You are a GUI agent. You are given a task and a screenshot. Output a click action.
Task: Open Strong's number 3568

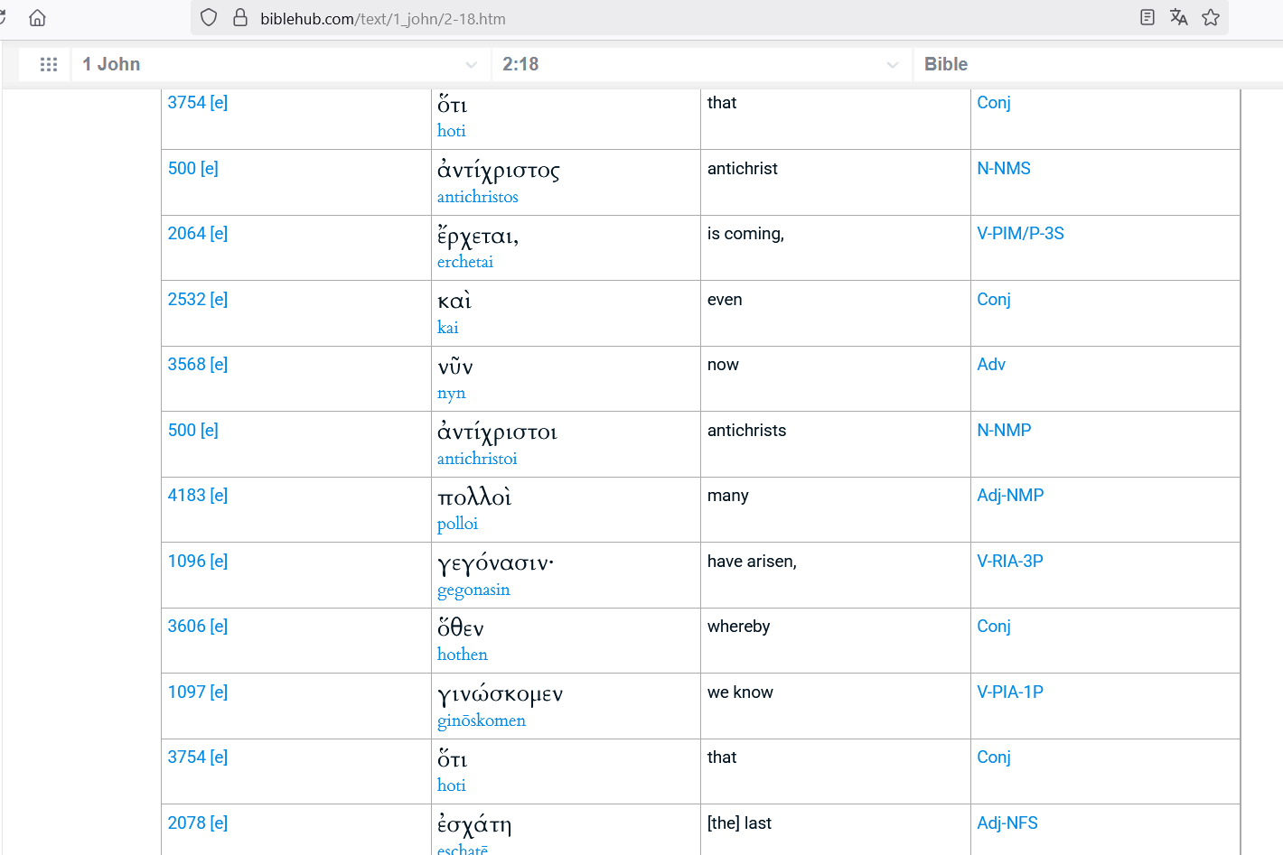(186, 365)
